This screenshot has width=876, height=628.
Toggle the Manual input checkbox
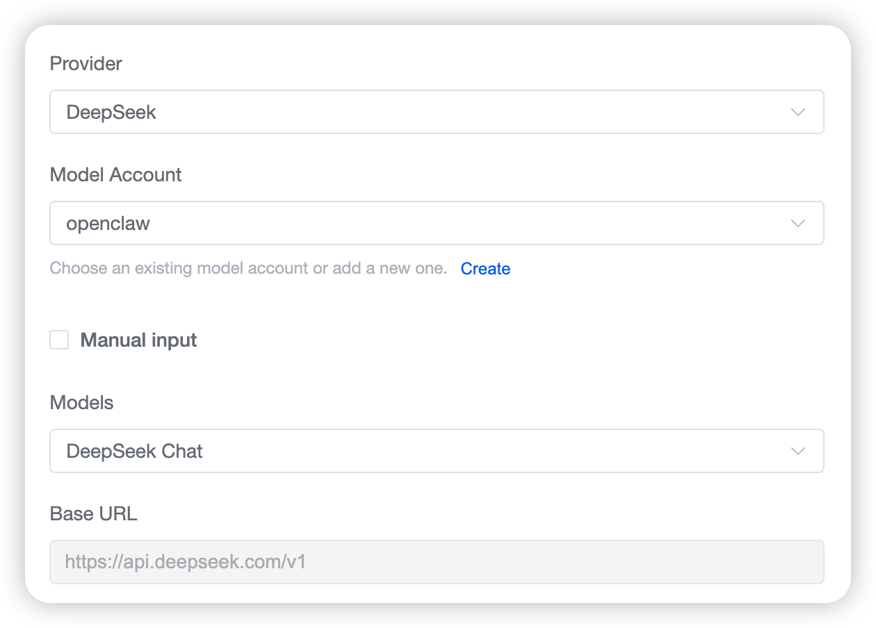[59, 340]
